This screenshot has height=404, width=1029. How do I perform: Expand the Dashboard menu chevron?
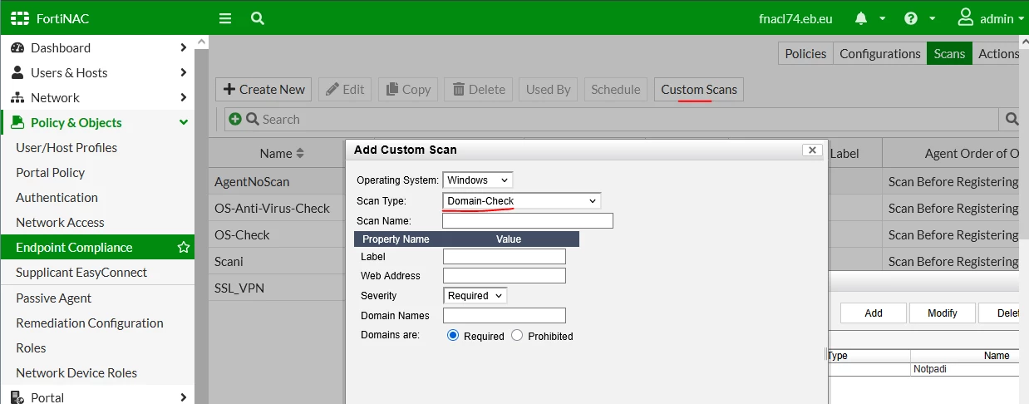(184, 48)
